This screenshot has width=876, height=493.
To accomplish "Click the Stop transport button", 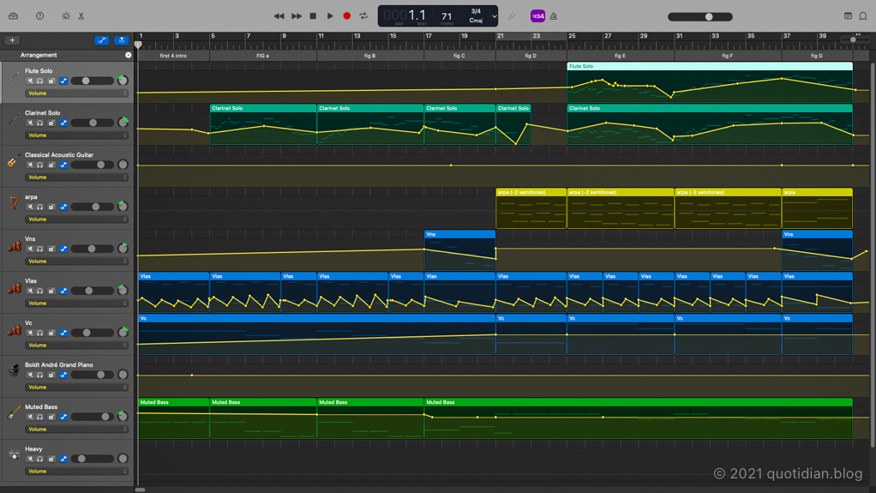I will [313, 16].
